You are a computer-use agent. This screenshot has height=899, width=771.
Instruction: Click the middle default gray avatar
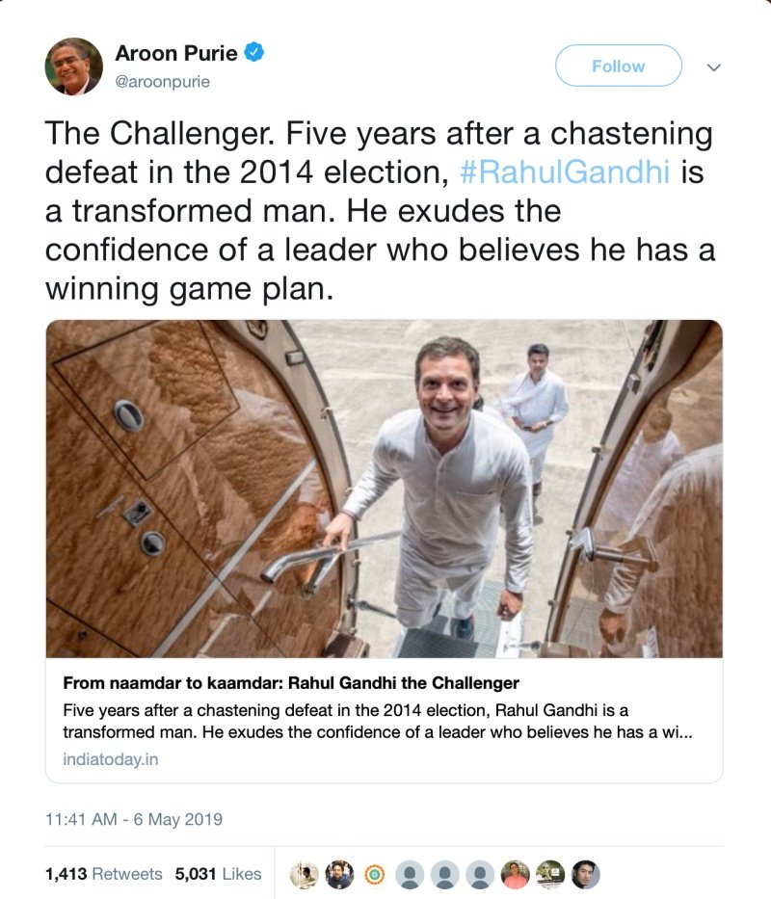pyautogui.click(x=445, y=874)
